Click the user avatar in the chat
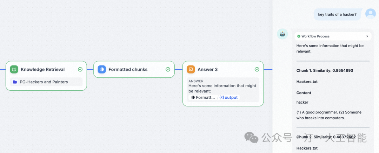This screenshot has width=379, height=153. pos(370,14)
